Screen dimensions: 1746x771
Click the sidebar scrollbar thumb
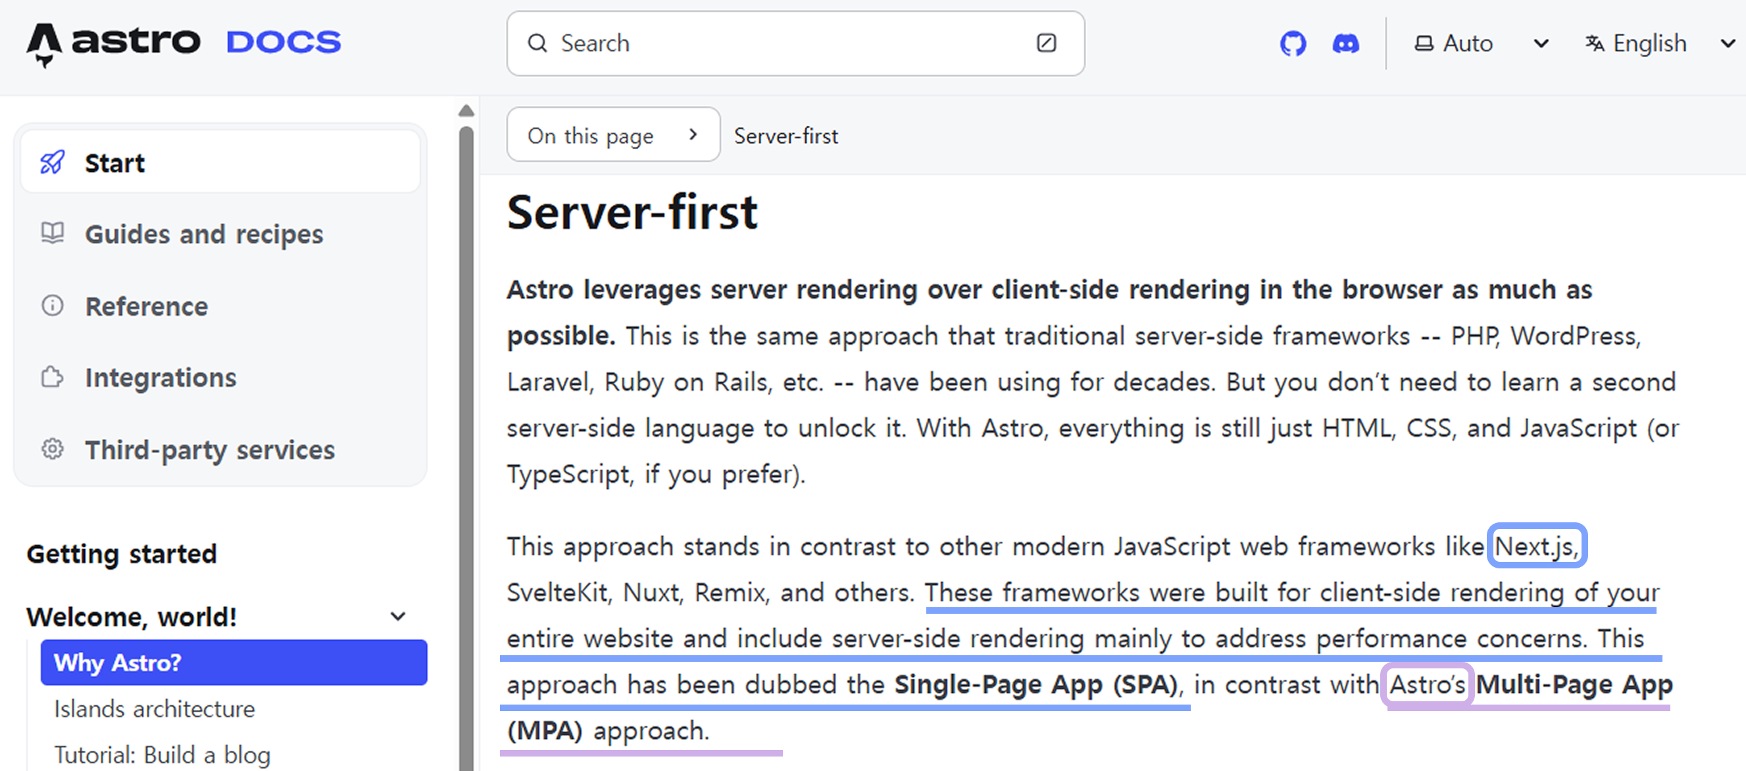[466, 447]
